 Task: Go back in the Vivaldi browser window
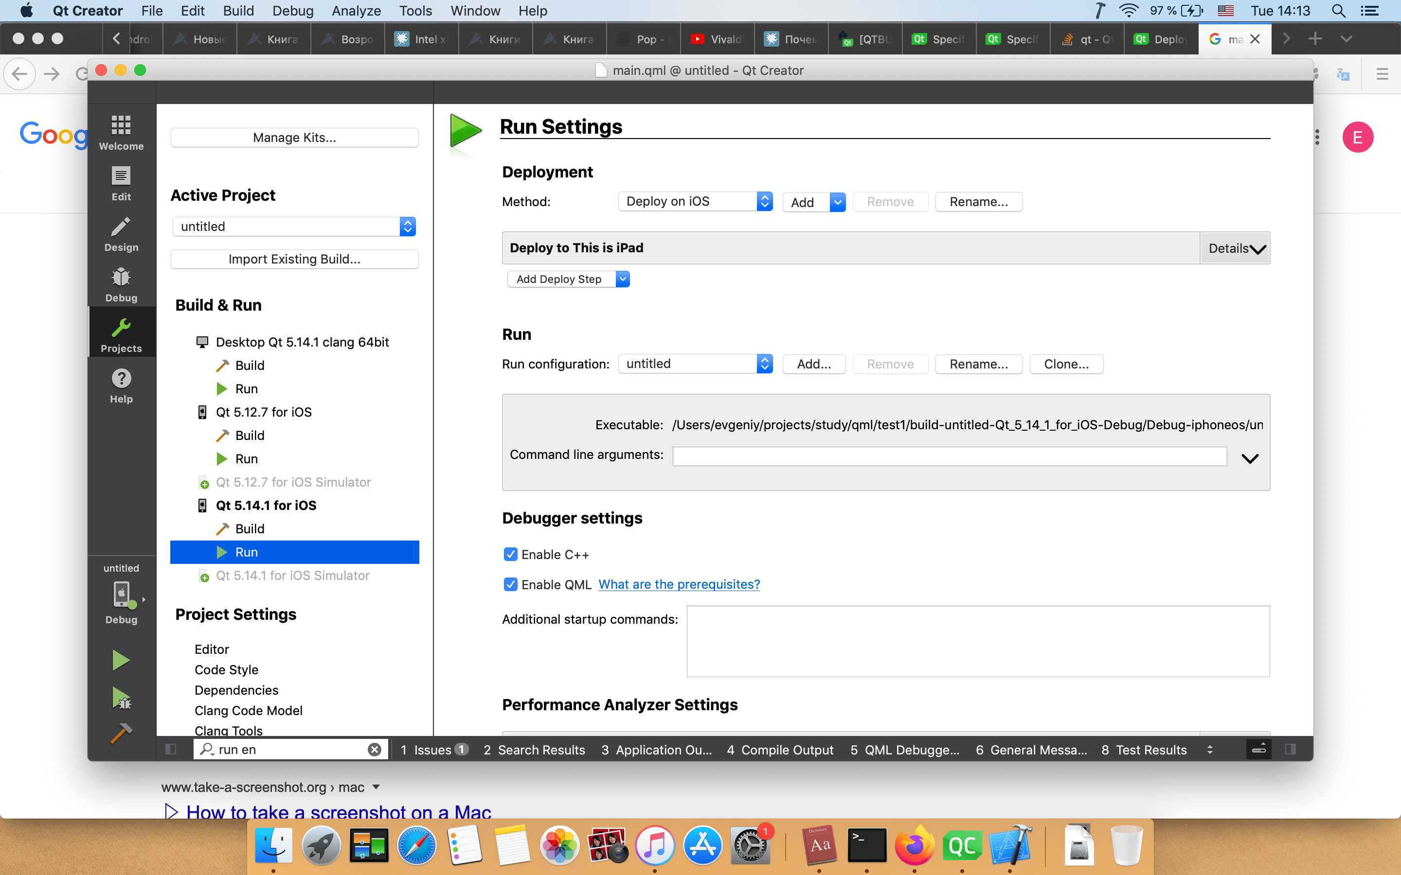click(19, 74)
